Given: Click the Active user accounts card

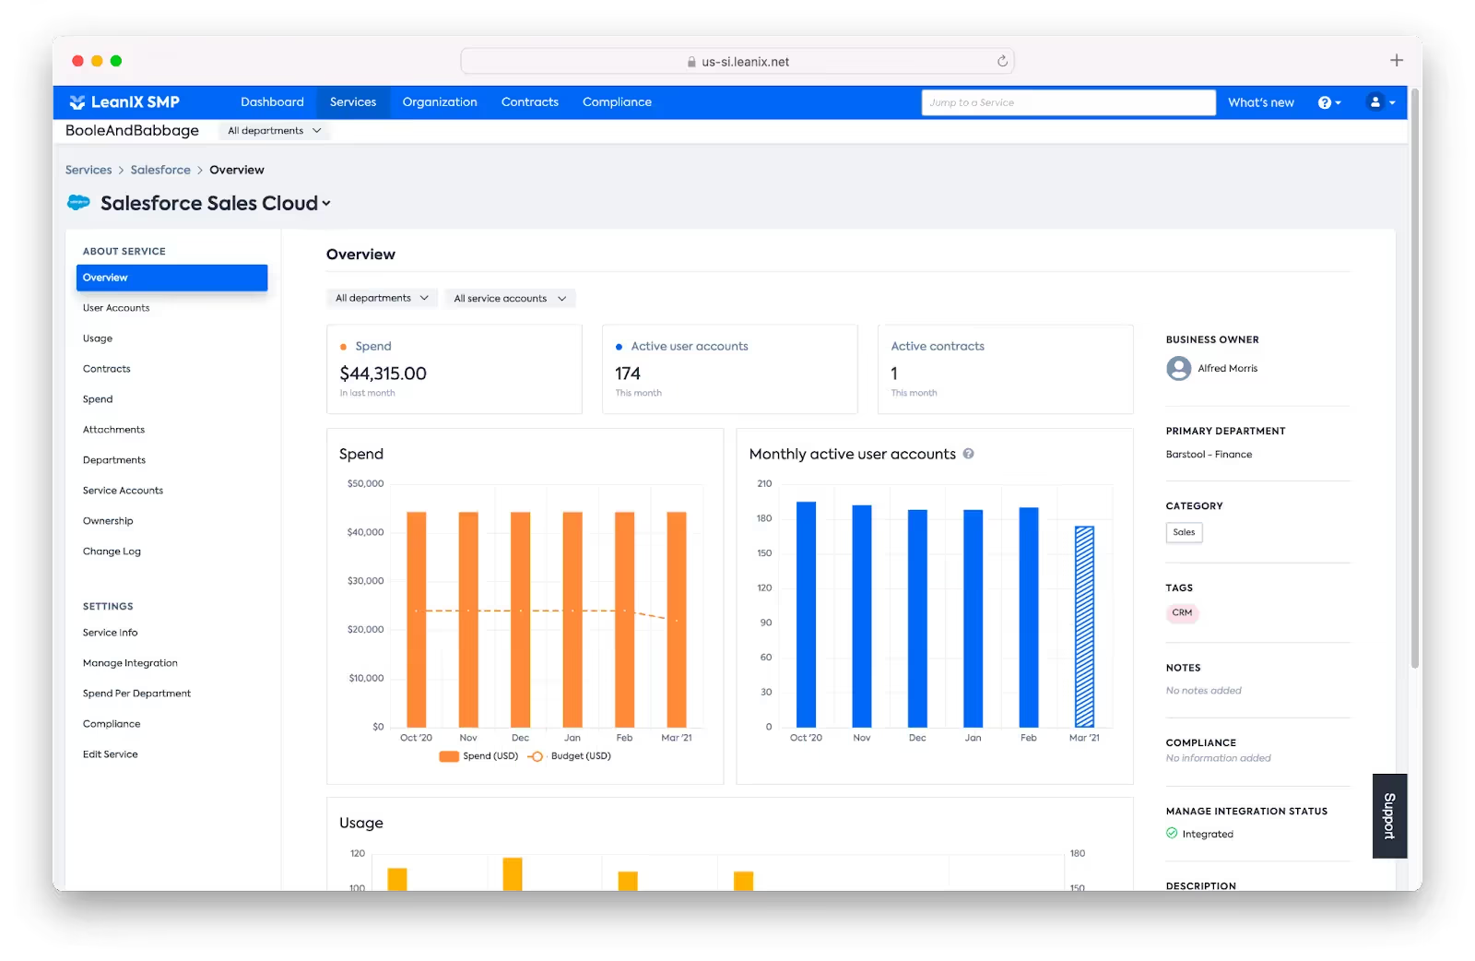Looking at the screenshot, I should click(729, 369).
